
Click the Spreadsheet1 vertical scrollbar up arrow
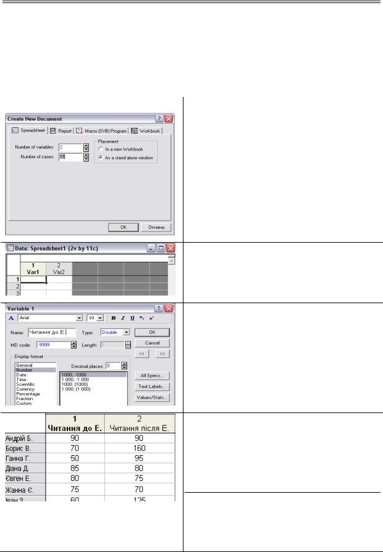[171, 261]
